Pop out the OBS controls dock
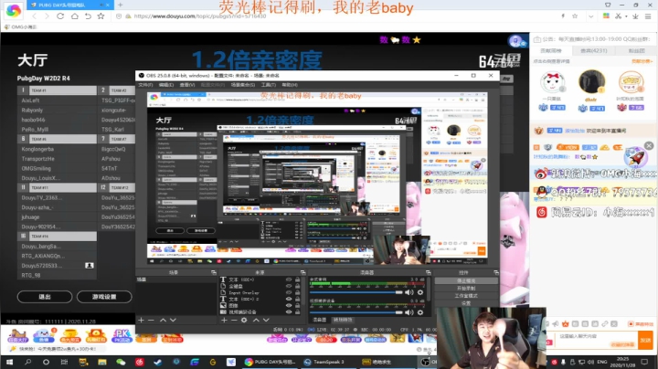Viewport: 658px width, 369px height. [496, 272]
